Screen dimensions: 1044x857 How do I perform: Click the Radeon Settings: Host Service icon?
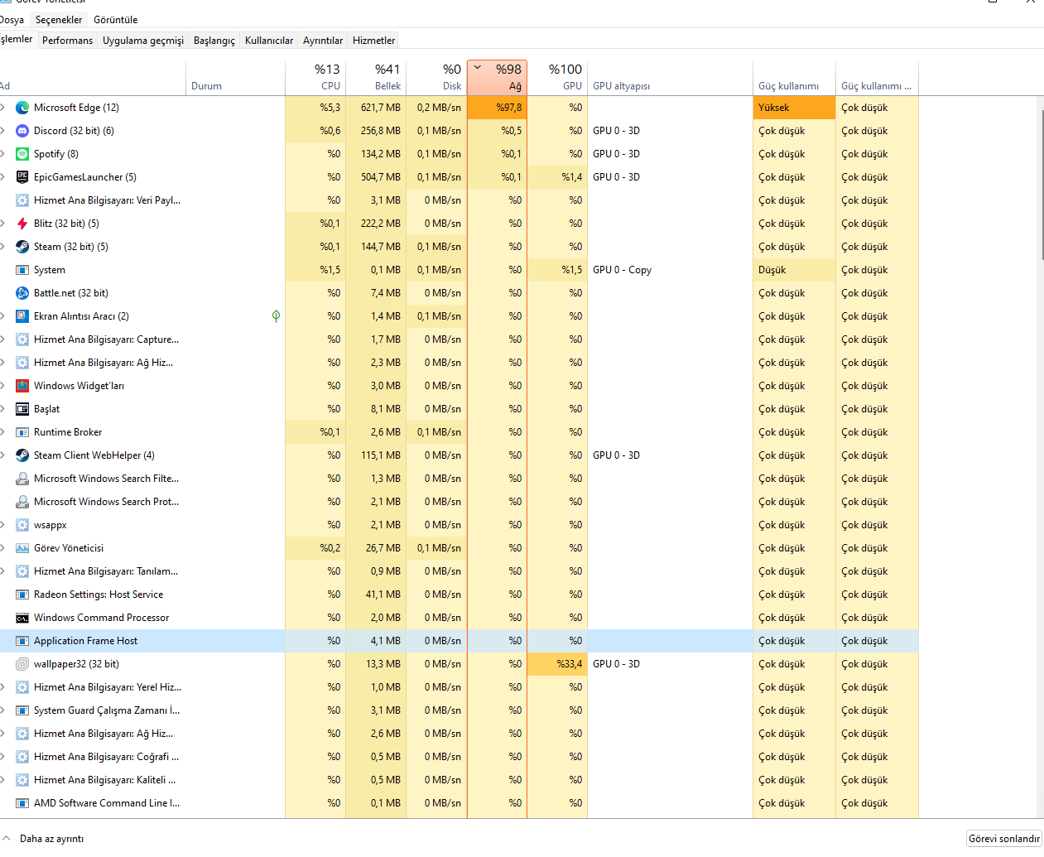pos(22,595)
